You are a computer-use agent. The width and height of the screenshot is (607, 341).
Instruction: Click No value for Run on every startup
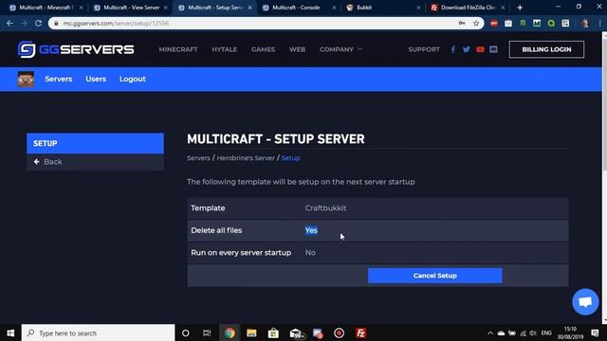click(x=310, y=253)
